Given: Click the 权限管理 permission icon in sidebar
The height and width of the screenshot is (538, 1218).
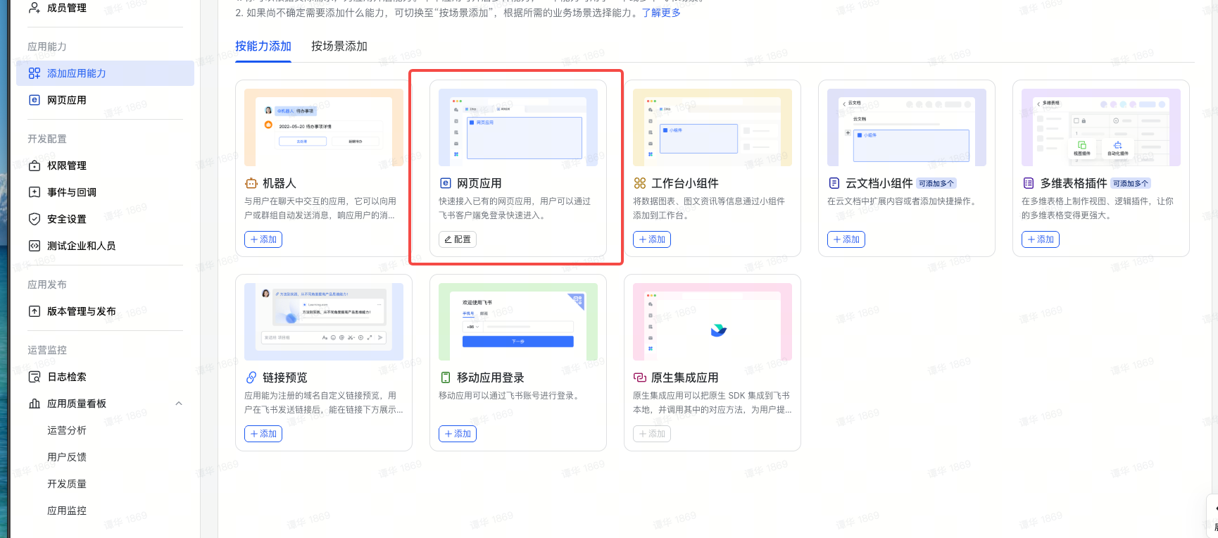Looking at the screenshot, I should (34, 165).
